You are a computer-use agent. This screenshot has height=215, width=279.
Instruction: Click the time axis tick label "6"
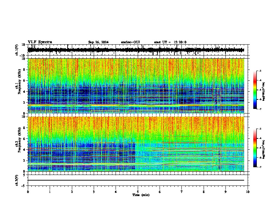160,192
